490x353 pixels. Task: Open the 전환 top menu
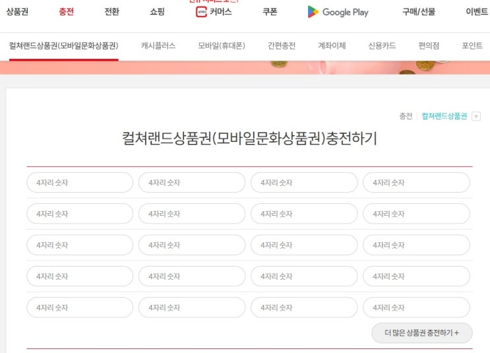coord(111,12)
